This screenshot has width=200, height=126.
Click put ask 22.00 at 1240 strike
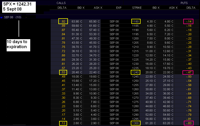[x=167, y=72]
